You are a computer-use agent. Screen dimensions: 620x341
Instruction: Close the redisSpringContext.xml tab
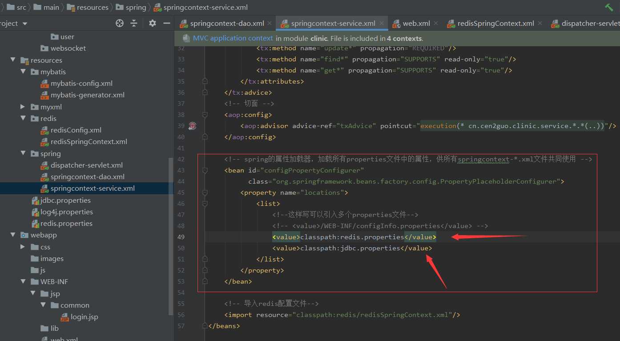pos(540,23)
